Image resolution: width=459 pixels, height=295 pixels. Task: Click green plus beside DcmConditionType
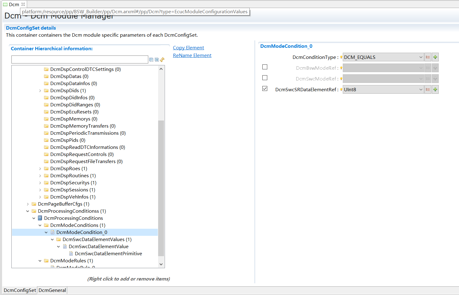435,57
